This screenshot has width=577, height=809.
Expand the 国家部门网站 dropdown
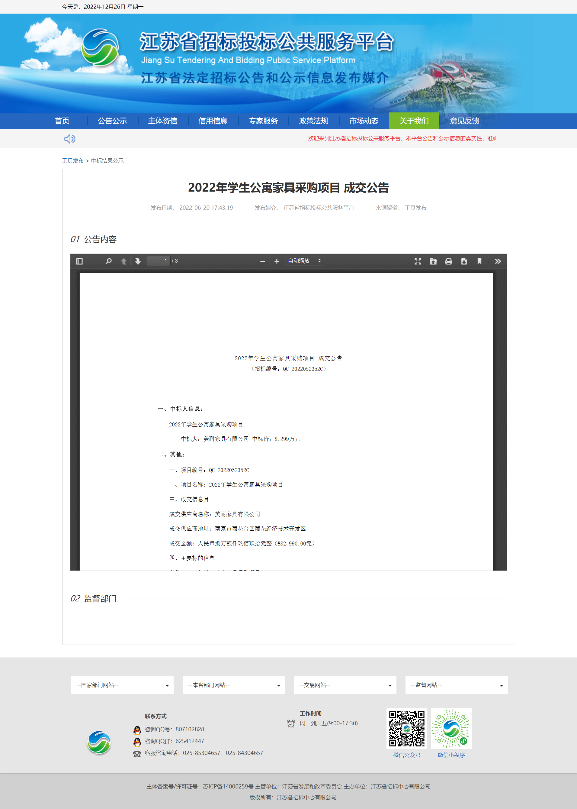(123, 685)
